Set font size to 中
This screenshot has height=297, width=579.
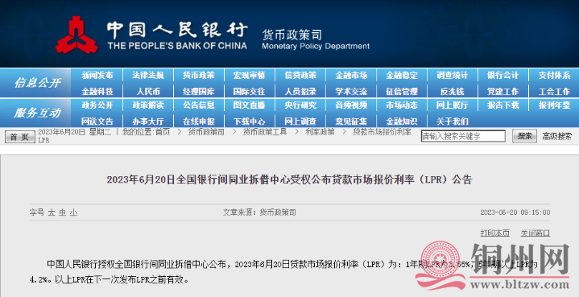62,212
